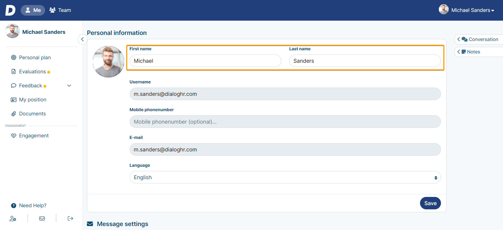Click the Save button
This screenshot has height=230, width=503.
(430, 203)
